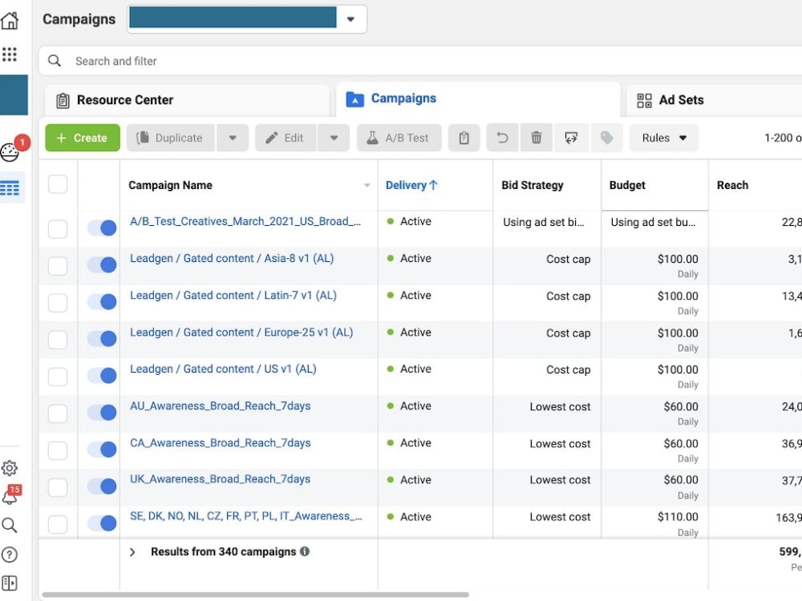Open the all tools grid menu icon
This screenshot has height=601, width=802.
point(10,54)
